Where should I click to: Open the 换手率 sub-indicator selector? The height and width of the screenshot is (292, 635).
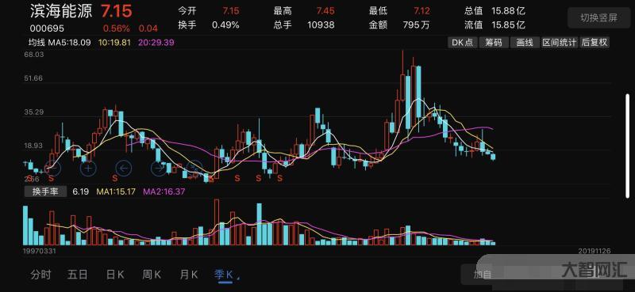tap(46, 192)
